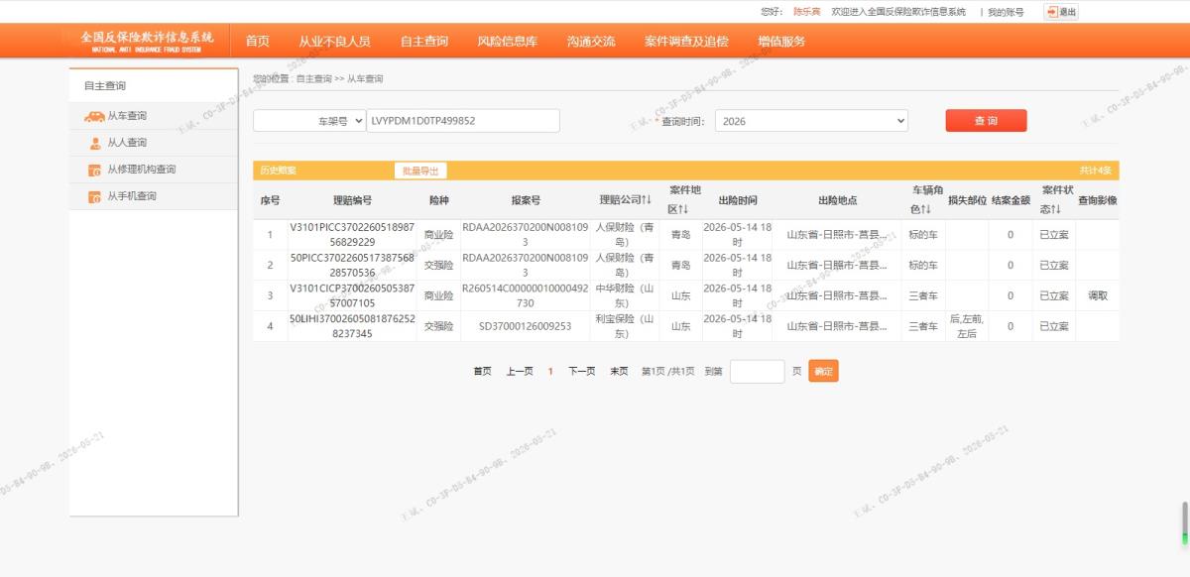Go to 下一页 in pagination

[x=582, y=371]
